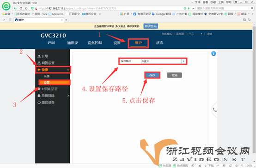Switch to the top 设置 tab
The width and height of the screenshot is (256, 168).
coord(117,43)
